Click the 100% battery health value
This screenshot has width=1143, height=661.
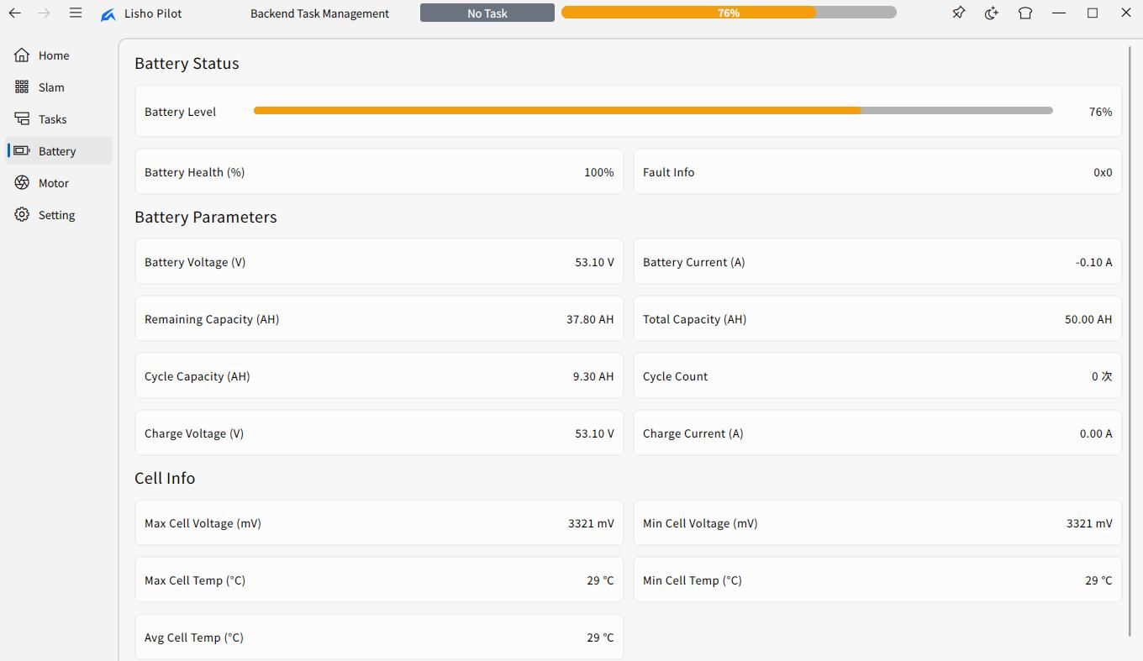(599, 172)
